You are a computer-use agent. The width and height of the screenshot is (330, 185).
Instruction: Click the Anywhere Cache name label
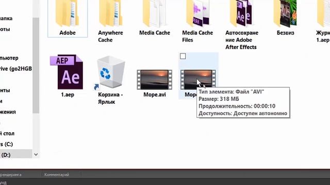(110, 36)
